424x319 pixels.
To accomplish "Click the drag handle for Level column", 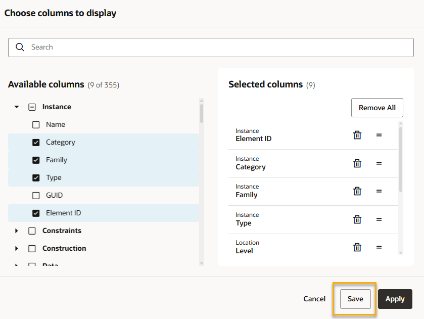I will tap(379, 247).
